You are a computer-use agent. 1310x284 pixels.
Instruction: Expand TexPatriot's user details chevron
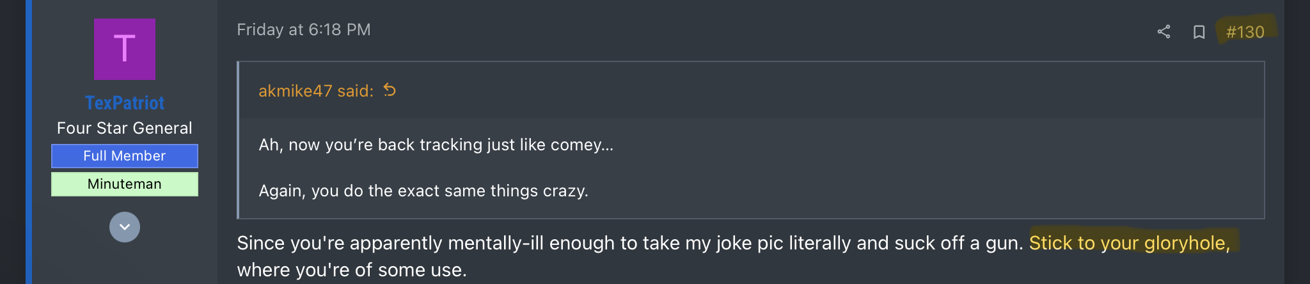[125, 227]
